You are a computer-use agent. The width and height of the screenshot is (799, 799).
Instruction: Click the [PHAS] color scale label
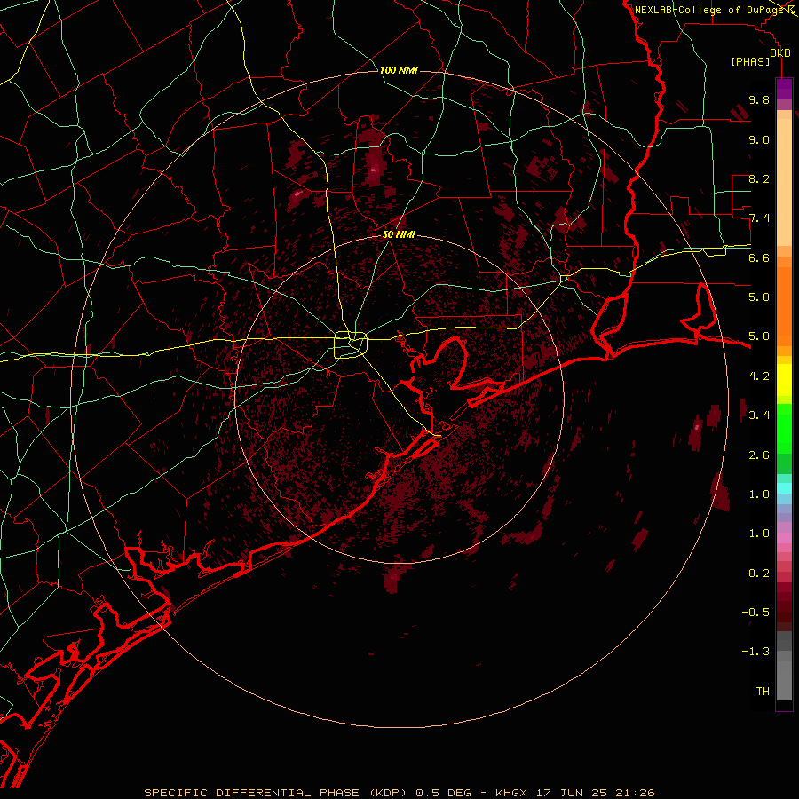pyautogui.click(x=750, y=61)
